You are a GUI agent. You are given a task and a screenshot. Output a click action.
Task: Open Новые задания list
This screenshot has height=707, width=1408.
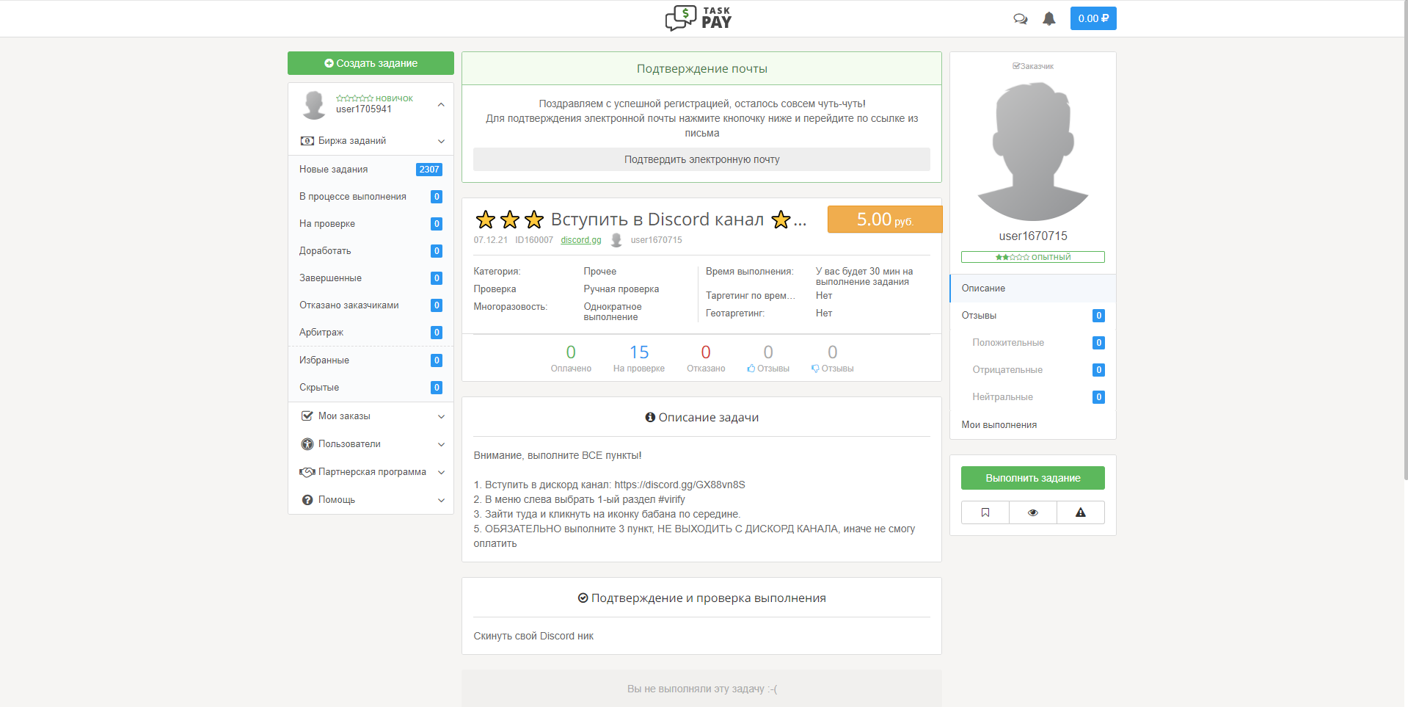pyautogui.click(x=371, y=170)
